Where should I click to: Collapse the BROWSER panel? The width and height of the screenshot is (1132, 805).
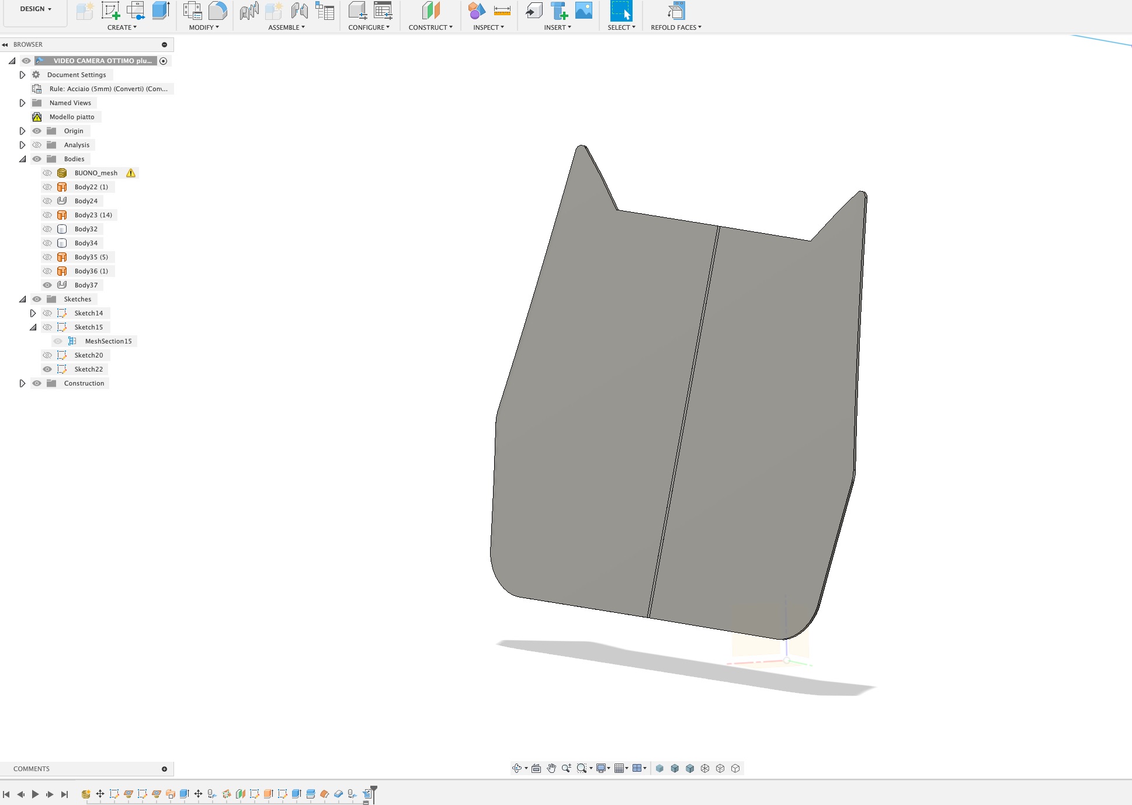point(5,44)
